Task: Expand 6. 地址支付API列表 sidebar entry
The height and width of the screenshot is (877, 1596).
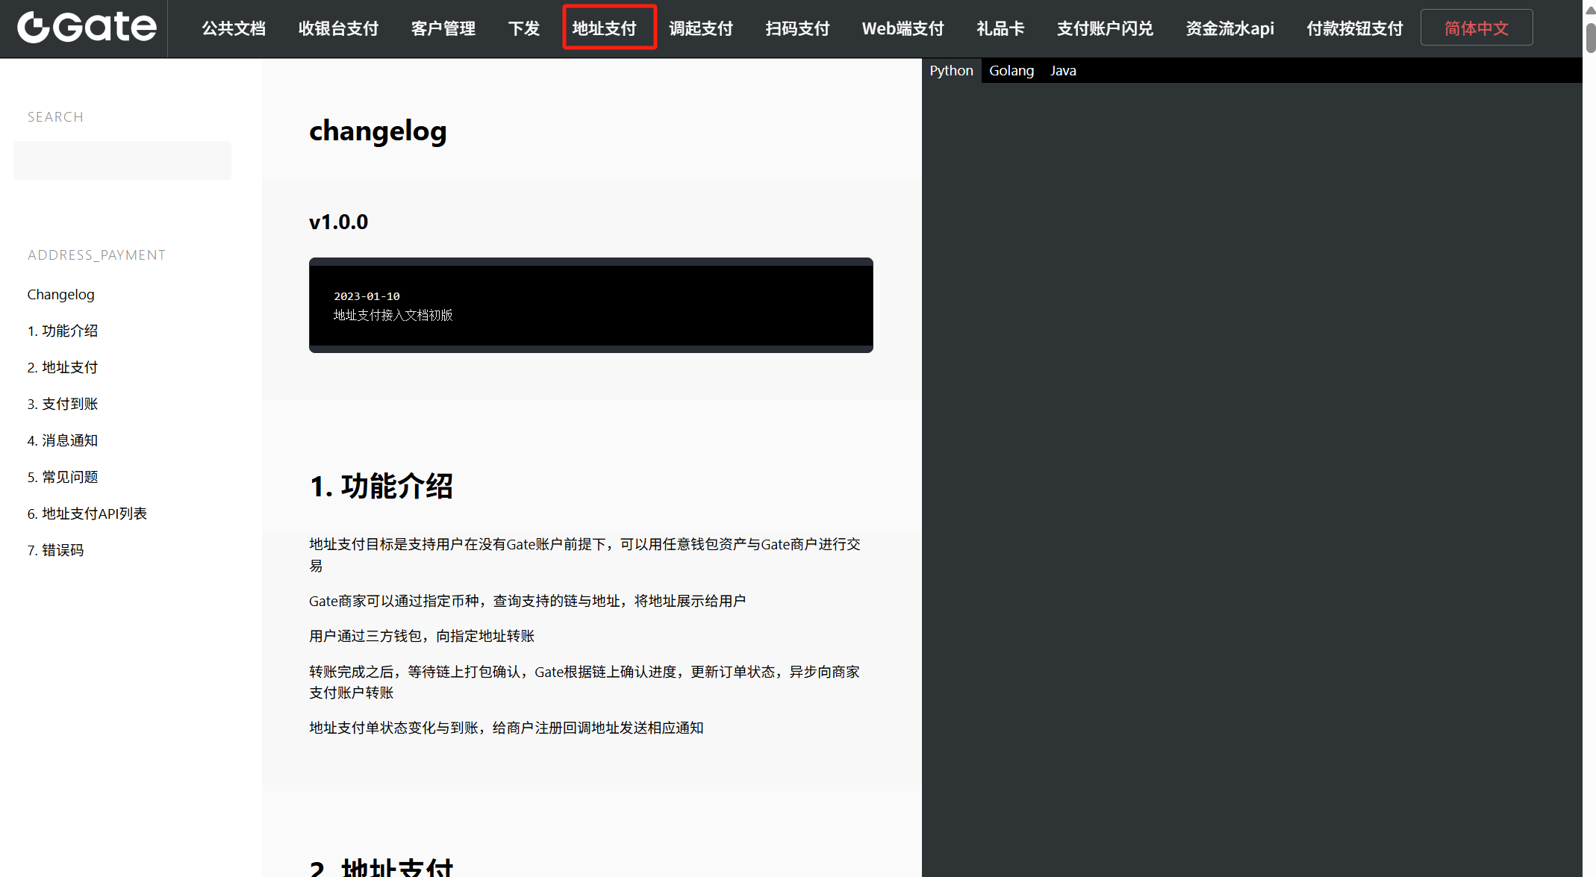Action: (87, 514)
